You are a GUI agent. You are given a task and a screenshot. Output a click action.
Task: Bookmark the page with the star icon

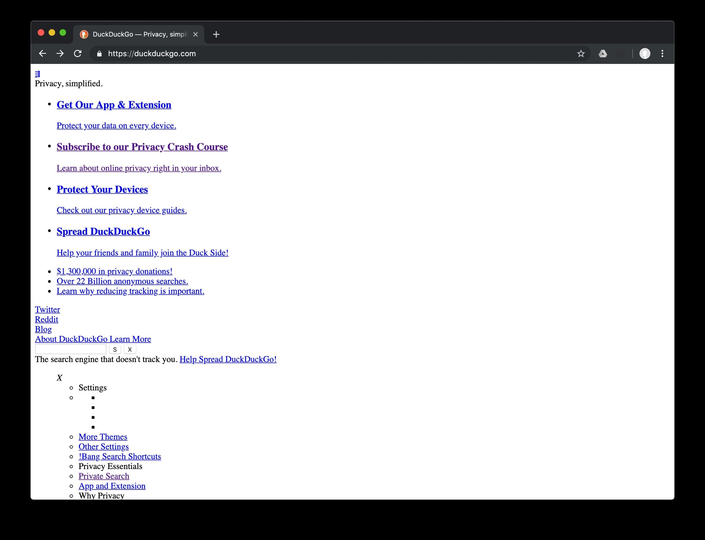pos(581,54)
